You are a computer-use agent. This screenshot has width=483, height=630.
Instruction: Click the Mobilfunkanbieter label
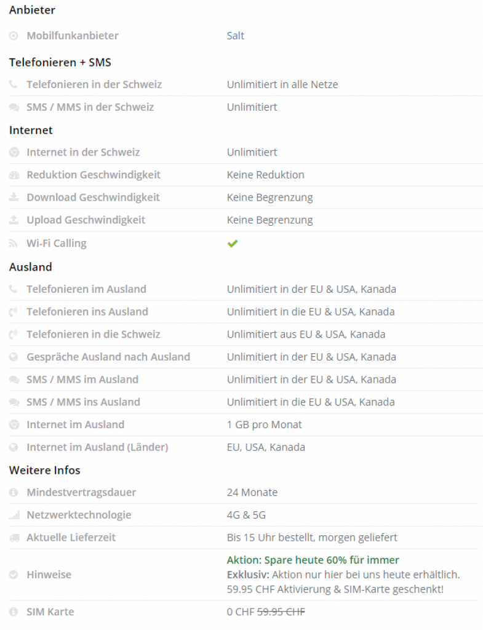click(72, 36)
